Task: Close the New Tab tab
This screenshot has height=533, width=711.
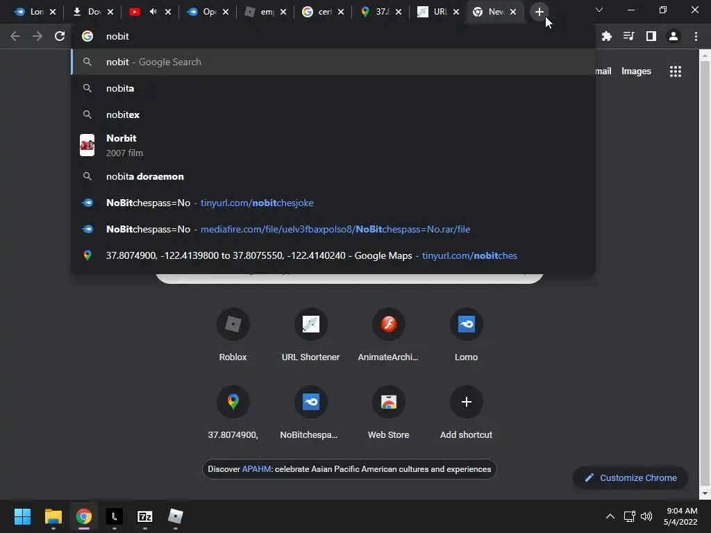Action: click(x=513, y=12)
